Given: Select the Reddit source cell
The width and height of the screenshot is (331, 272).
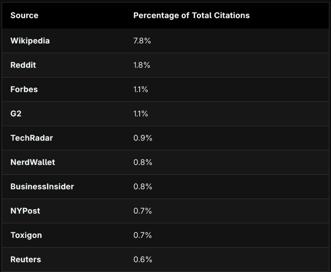Looking at the screenshot, I should (23, 65).
